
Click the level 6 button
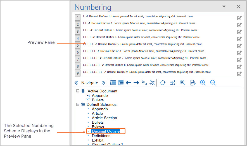pyautogui.click(x=78, y=52)
